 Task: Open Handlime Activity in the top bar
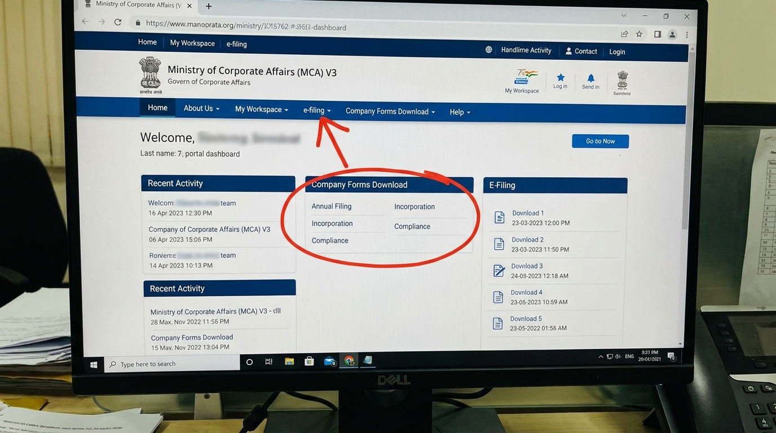tap(526, 50)
